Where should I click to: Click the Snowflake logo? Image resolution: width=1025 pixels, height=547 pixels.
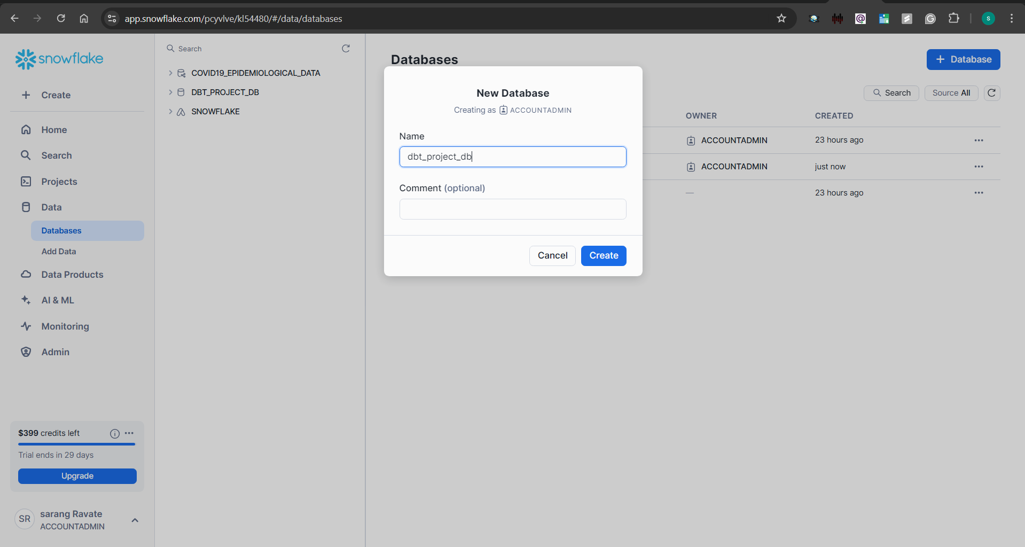click(59, 59)
